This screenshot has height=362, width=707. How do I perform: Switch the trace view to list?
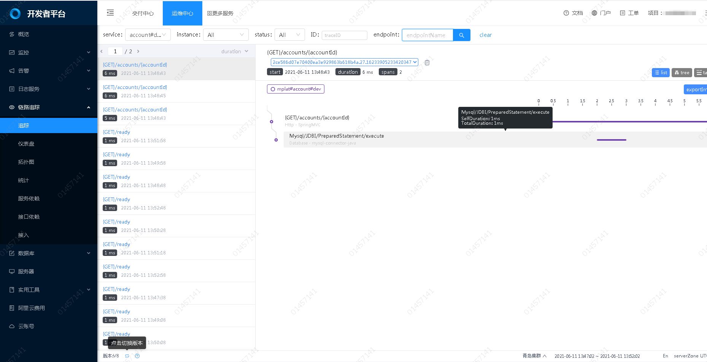661,73
